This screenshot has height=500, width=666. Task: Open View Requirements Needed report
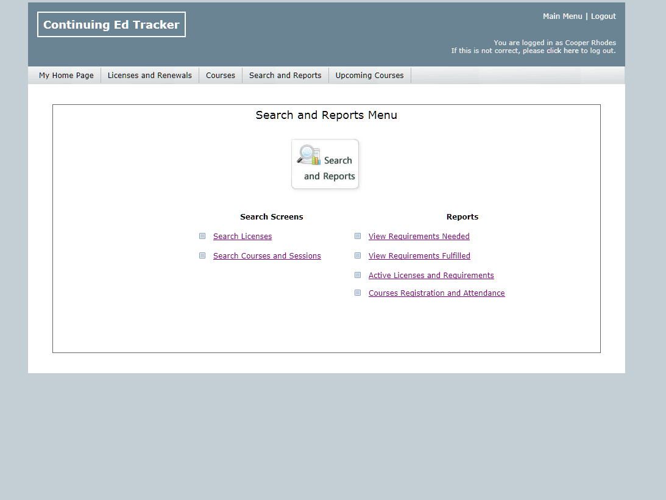419,237
